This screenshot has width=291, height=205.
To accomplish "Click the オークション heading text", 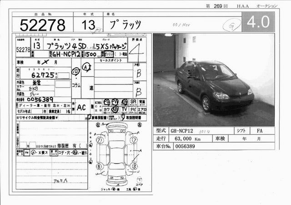I will pyautogui.click(x=267, y=6).
